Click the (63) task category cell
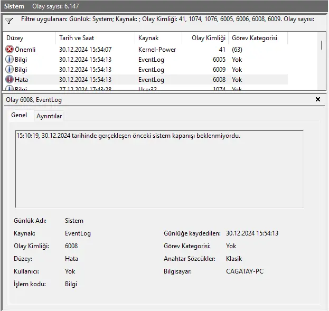The height and width of the screenshot is (311, 329). 237,50
